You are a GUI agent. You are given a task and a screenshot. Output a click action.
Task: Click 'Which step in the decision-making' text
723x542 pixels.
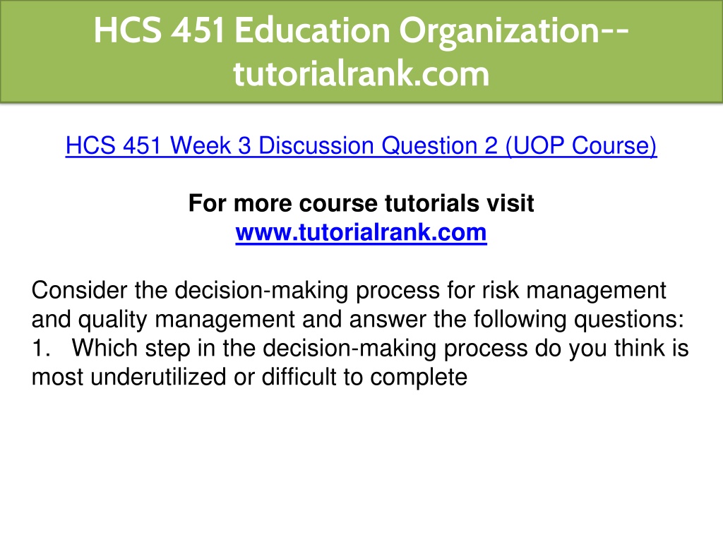click(254, 349)
